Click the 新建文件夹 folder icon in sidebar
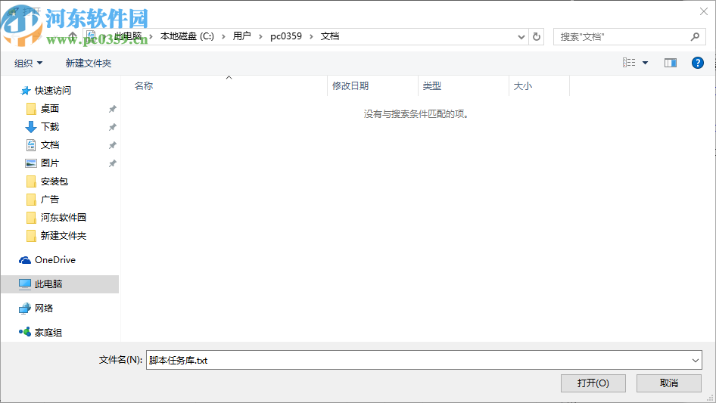This screenshot has height=403, width=716. (31, 236)
